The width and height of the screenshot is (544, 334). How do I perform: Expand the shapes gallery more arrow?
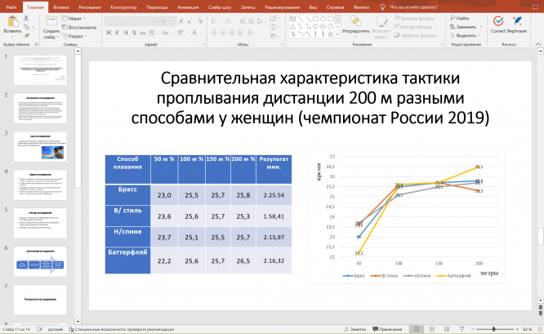tap(337, 34)
